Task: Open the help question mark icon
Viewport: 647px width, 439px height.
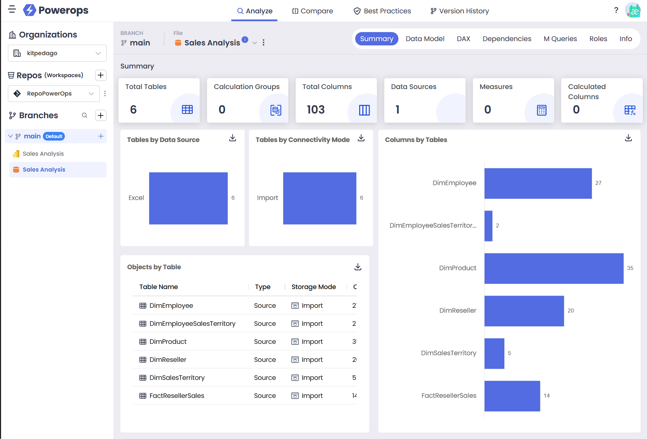Action: [616, 10]
